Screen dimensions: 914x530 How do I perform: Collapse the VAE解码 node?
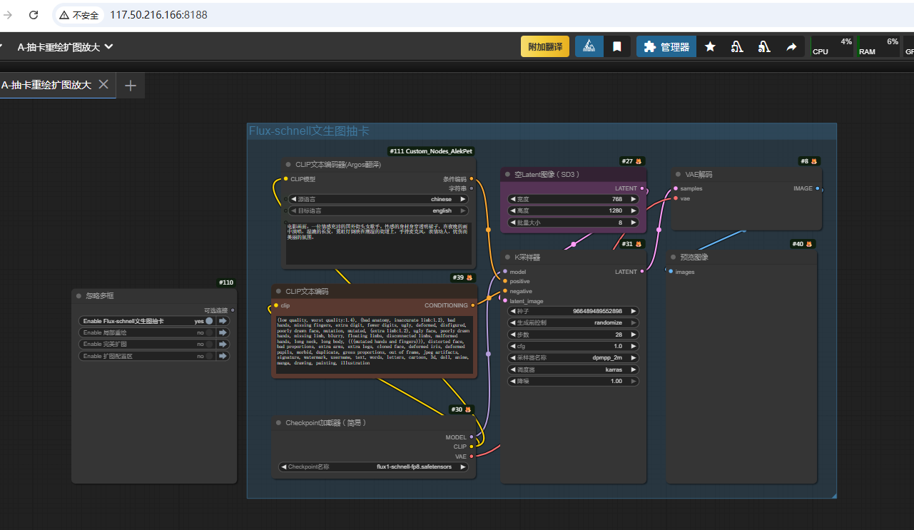coord(677,174)
